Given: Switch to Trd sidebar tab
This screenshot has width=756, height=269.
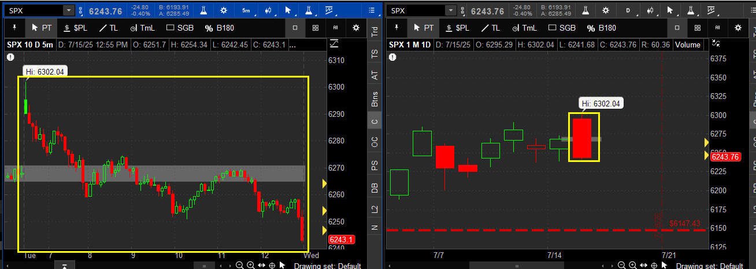Looking at the screenshot, I should click(375, 32).
